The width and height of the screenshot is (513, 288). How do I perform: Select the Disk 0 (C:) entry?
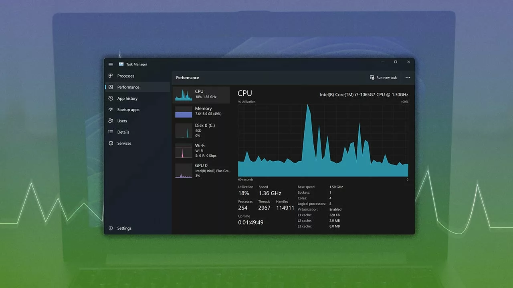201,130
